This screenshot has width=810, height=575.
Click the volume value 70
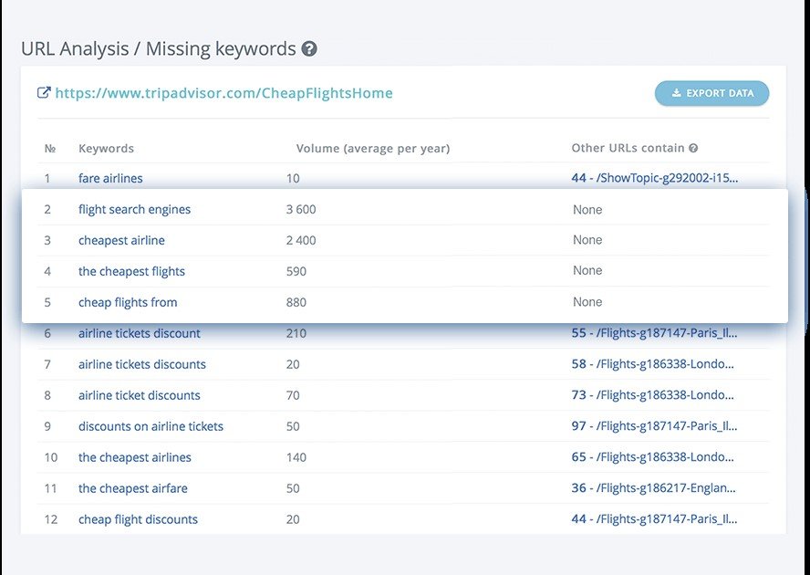293,395
